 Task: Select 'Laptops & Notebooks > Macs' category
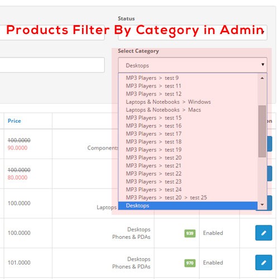tap(188, 110)
